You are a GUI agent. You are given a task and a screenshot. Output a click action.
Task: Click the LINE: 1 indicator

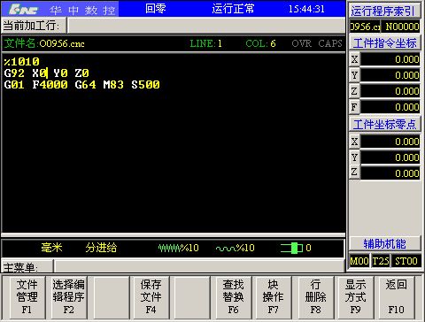click(205, 43)
